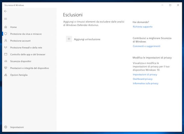Click Contribuisci a migliorare Sicurezza heading
This screenshot has height=134, width=184.
click(152, 40)
